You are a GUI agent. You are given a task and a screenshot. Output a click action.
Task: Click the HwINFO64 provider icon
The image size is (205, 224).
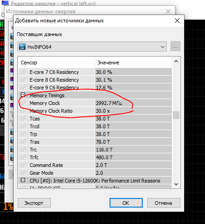(x=22, y=47)
